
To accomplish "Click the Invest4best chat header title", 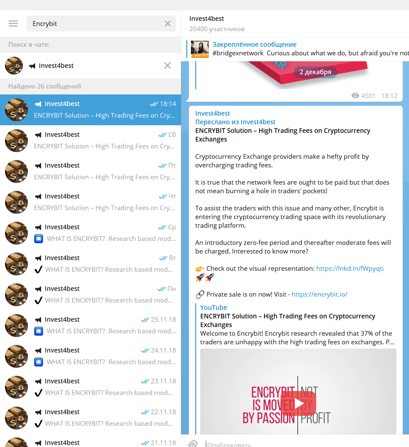I will [206, 19].
